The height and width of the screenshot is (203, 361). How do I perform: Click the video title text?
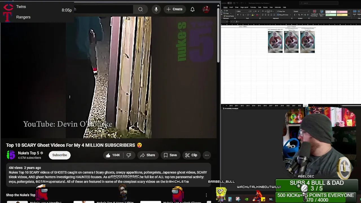pos(71,145)
